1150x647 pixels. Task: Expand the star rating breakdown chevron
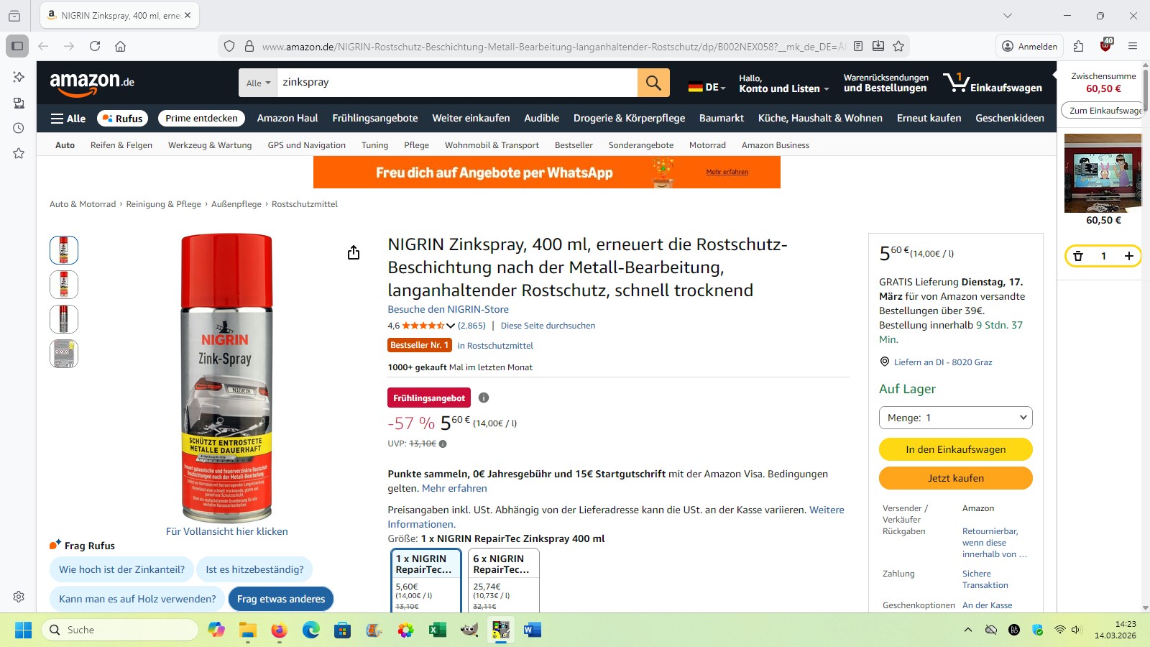(451, 326)
